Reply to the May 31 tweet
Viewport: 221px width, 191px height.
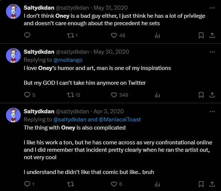[27, 35]
